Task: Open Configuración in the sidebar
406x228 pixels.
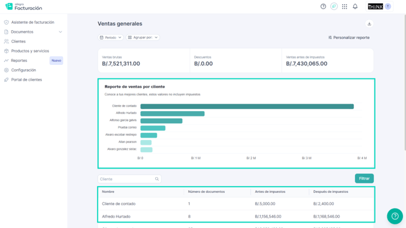Action: click(23, 70)
